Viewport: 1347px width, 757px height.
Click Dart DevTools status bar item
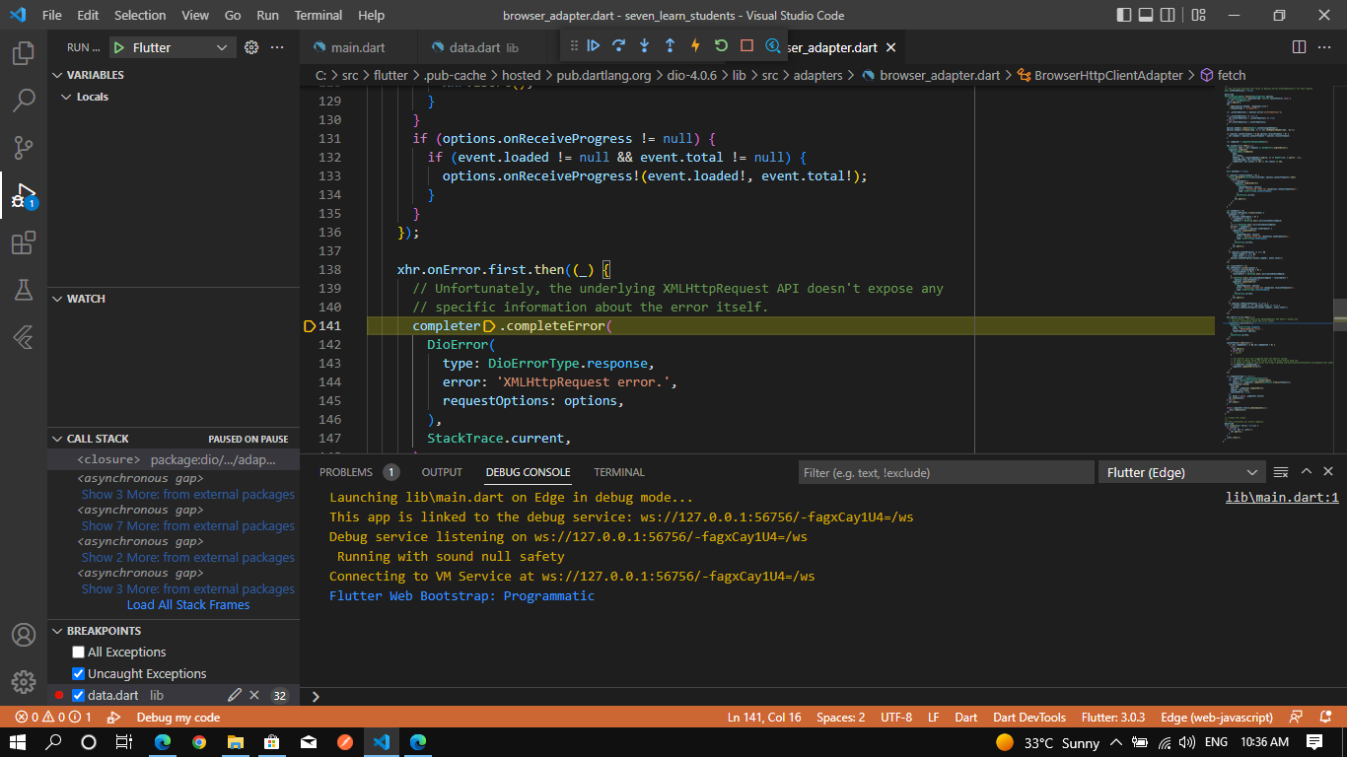tap(1029, 718)
